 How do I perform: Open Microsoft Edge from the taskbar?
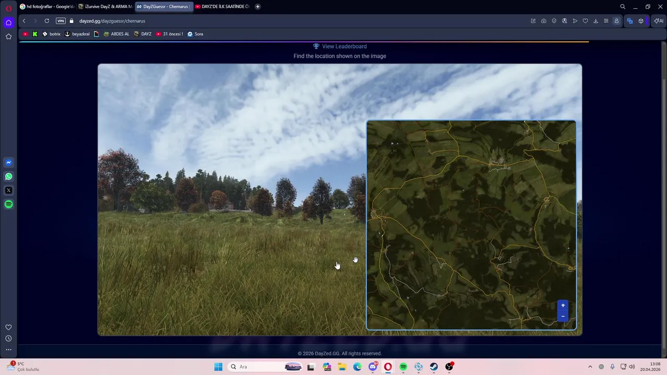pos(357,367)
